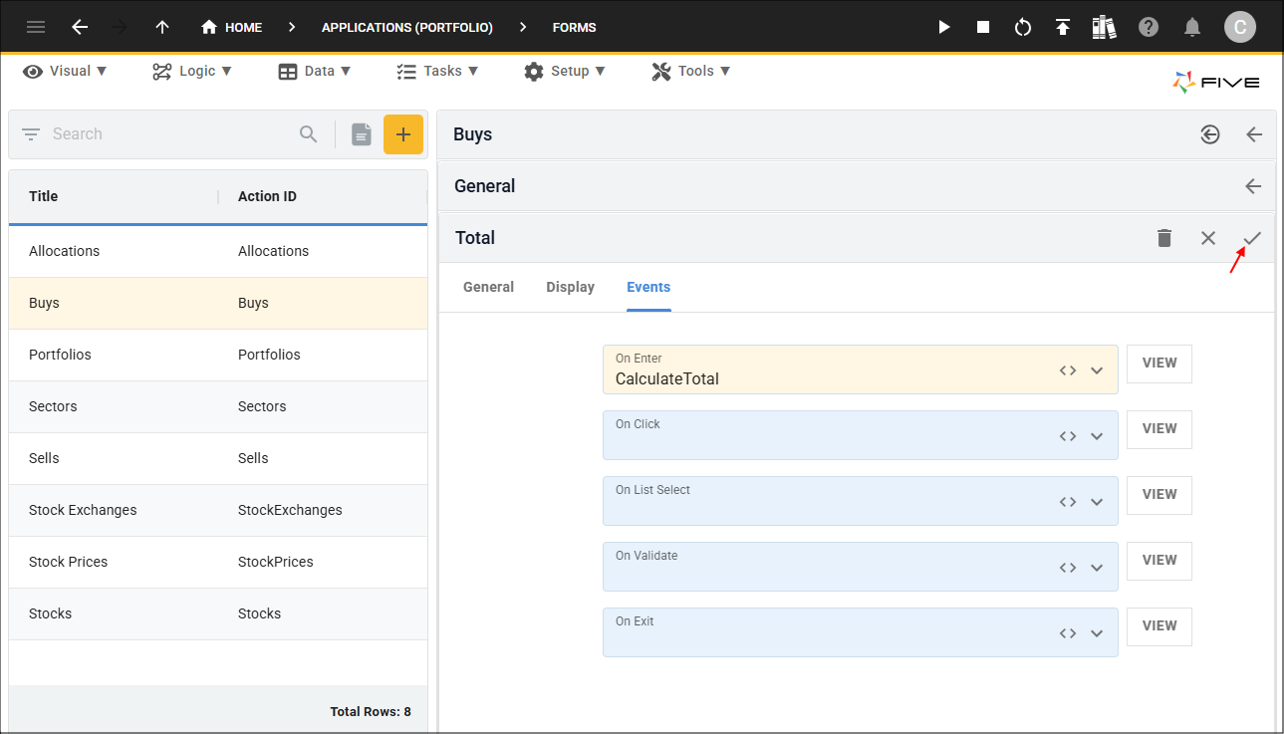Run the application with play icon
The height and width of the screenshot is (734, 1284).
pyautogui.click(x=944, y=27)
